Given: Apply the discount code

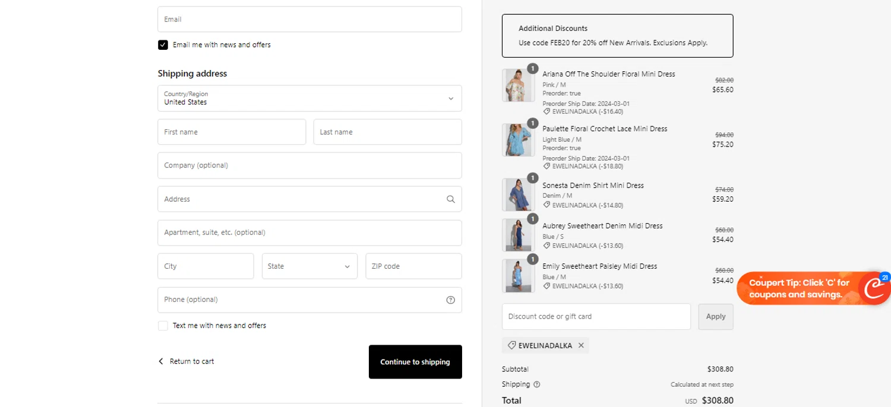Looking at the screenshot, I should coord(715,317).
